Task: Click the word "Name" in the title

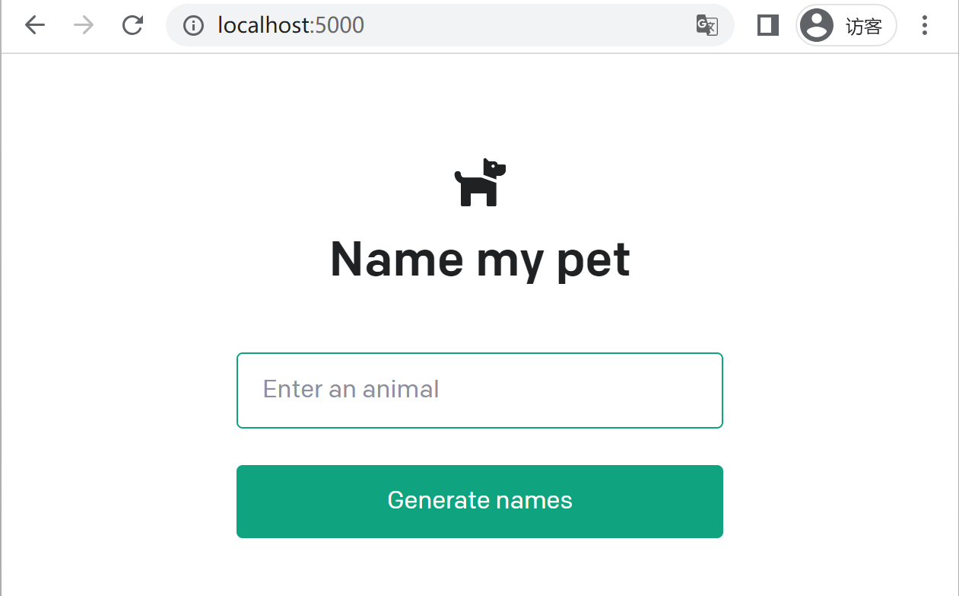Action: click(396, 260)
